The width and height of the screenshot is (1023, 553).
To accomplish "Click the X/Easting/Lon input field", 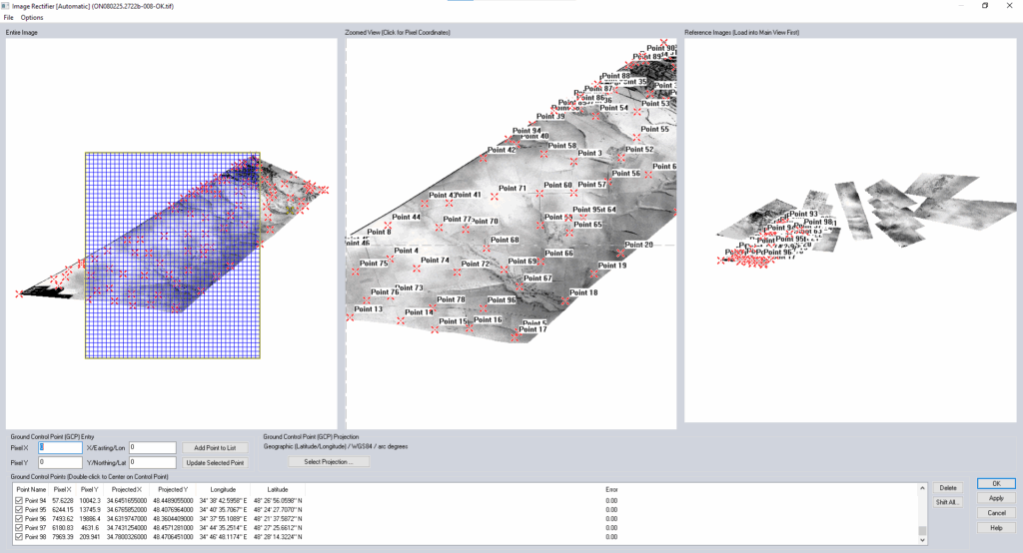I will [152, 448].
